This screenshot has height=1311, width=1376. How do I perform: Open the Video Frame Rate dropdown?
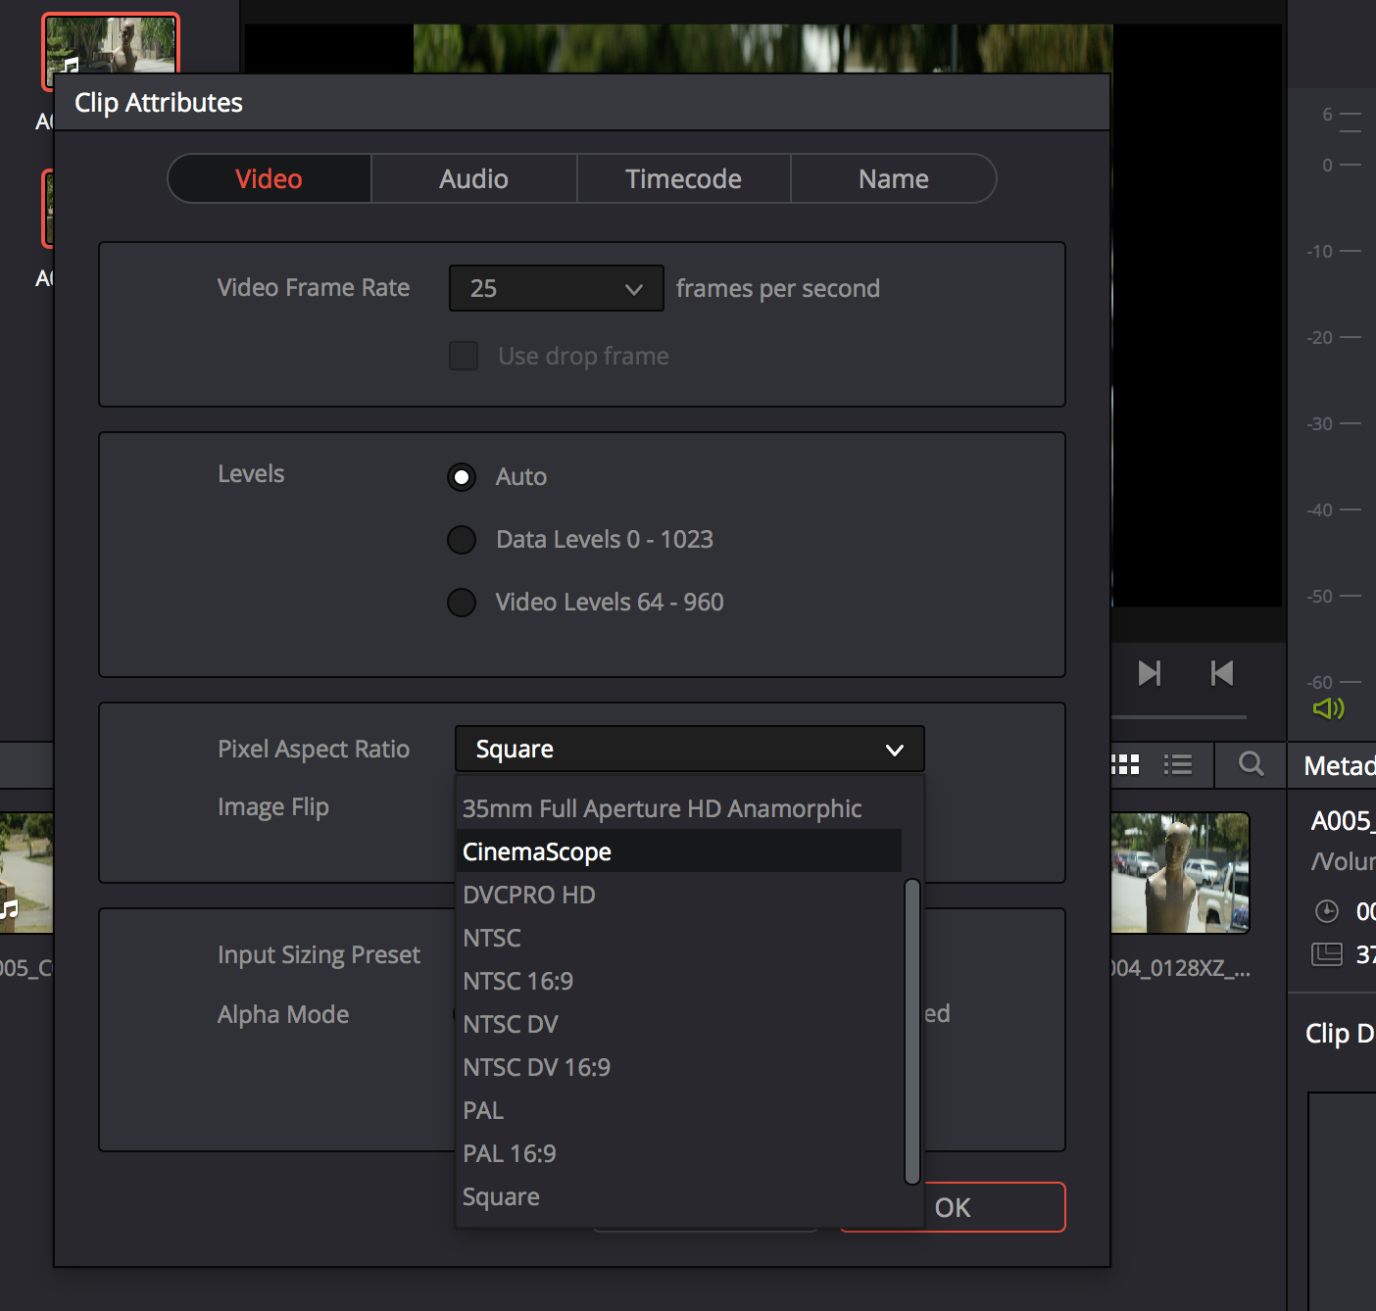pyautogui.click(x=556, y=288)
